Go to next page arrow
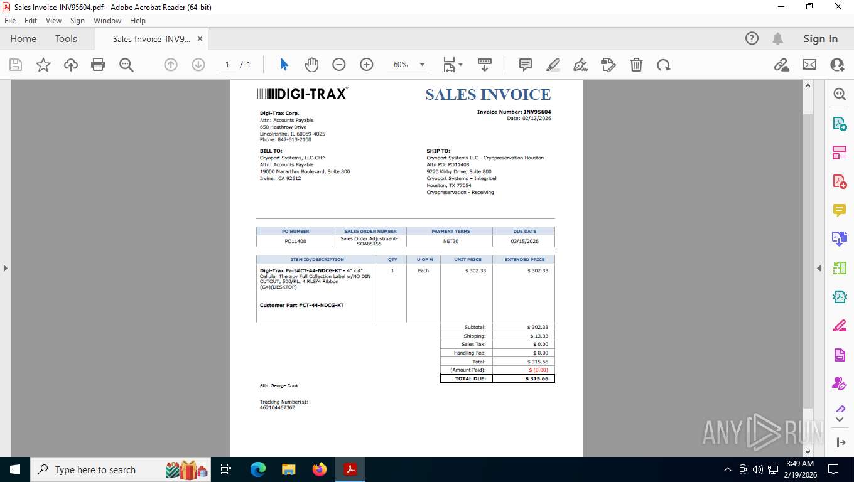 198,65
